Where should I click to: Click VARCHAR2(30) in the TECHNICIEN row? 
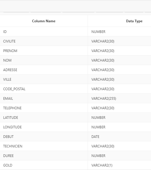click(103, 146)
